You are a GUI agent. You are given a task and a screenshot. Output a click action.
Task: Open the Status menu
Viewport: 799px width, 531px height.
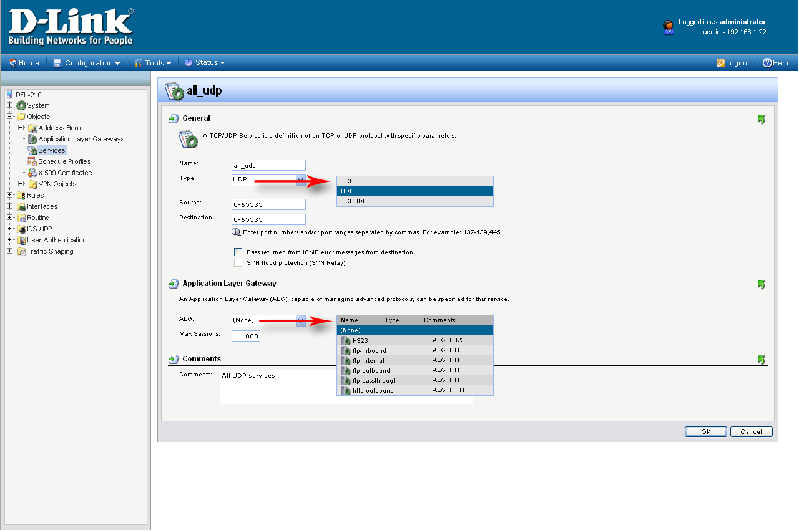click(204, 63)
